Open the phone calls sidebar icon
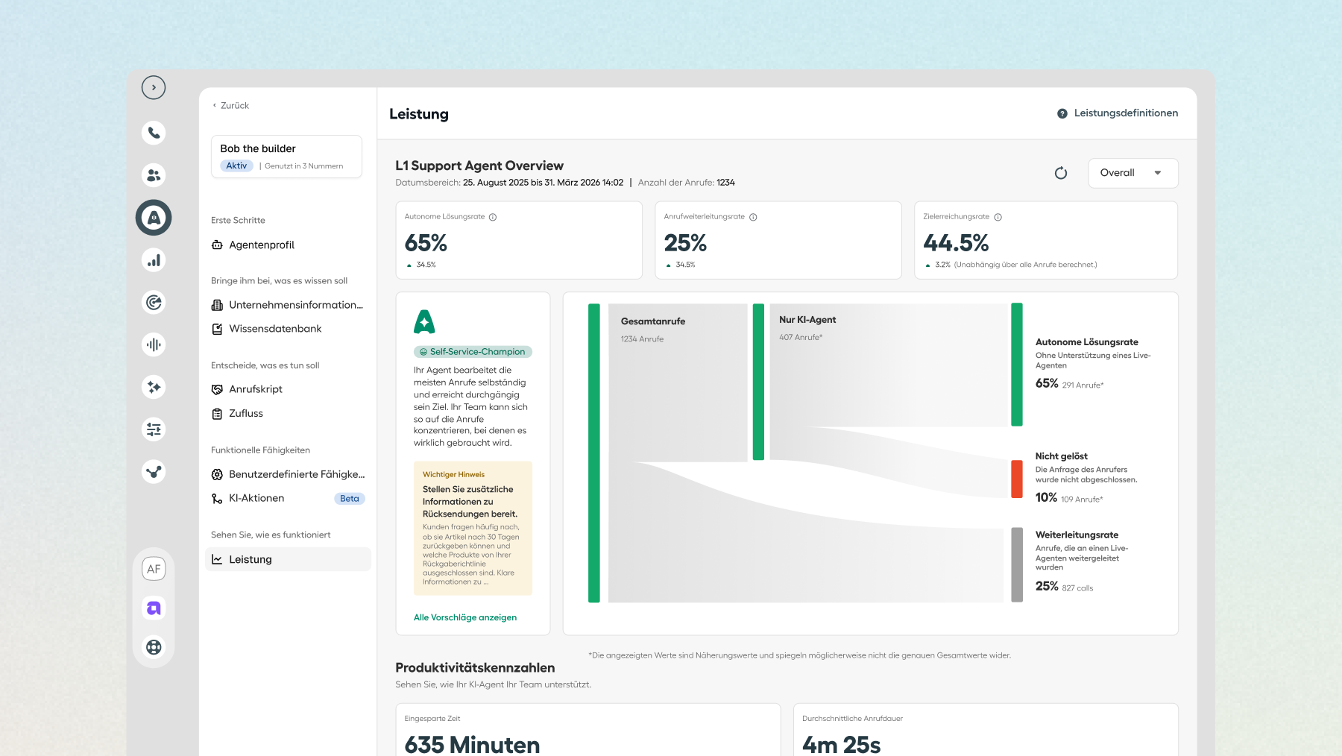The height and width of the screenshot is (756, 1342). [x=154, y=133]
